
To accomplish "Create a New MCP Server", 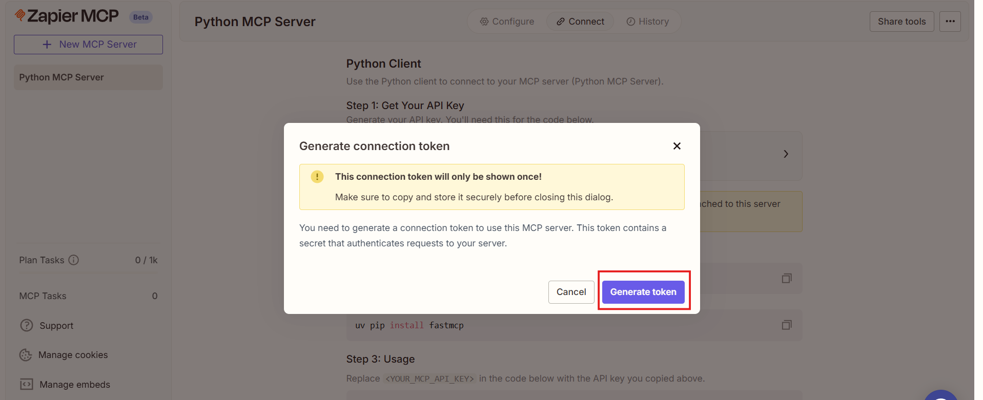I will point(88,45).
